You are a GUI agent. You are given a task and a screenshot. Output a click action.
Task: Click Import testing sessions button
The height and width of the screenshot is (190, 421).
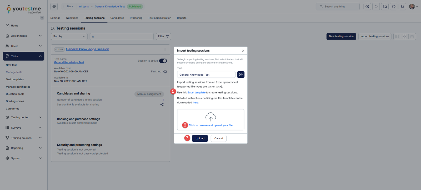point(375,36)
